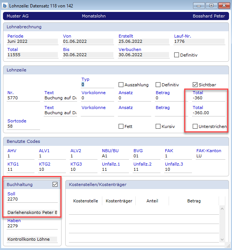Viewport: 232px width, 250px height.
Task: Uncheck the Buchhaltung checkbox
Action: (55, 184)
